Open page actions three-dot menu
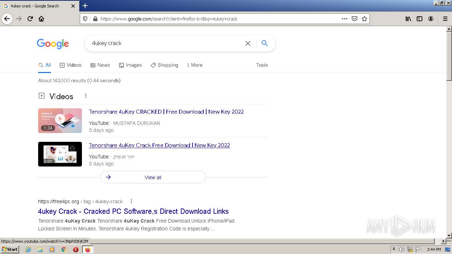This screenshot has width=452, height=254. (x=345, y=19)
